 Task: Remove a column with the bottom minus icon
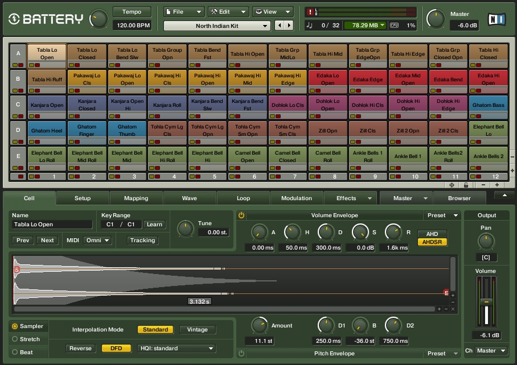tap(483, 185)
